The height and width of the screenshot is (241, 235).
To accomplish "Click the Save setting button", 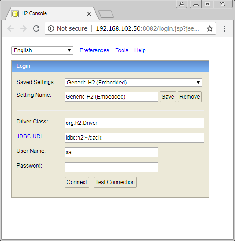I will (x=168, y=97).
